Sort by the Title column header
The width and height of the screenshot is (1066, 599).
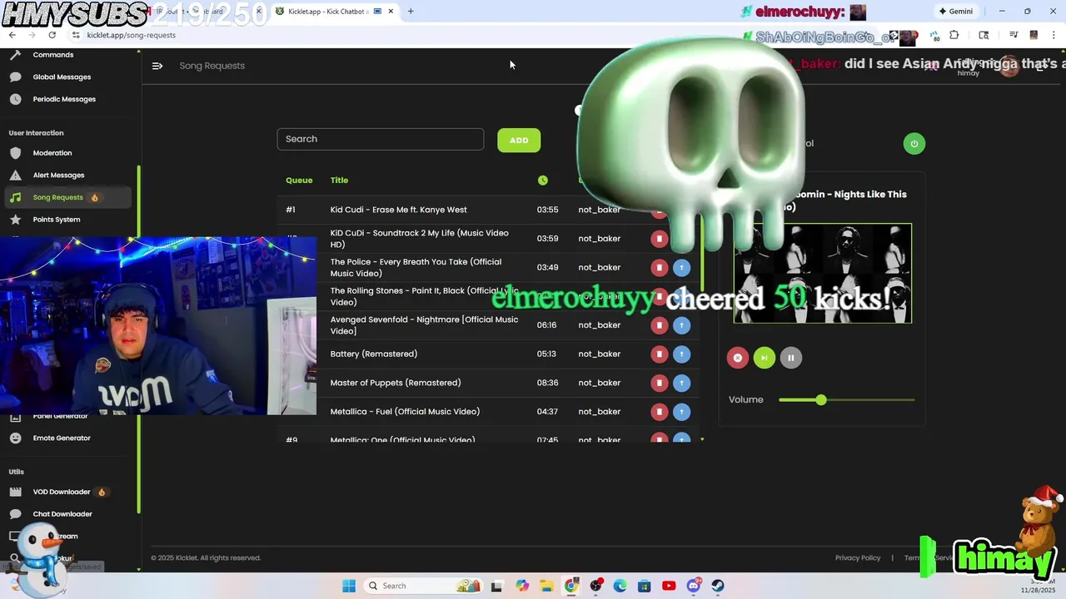pyautogui.click(x=339, y=181)
